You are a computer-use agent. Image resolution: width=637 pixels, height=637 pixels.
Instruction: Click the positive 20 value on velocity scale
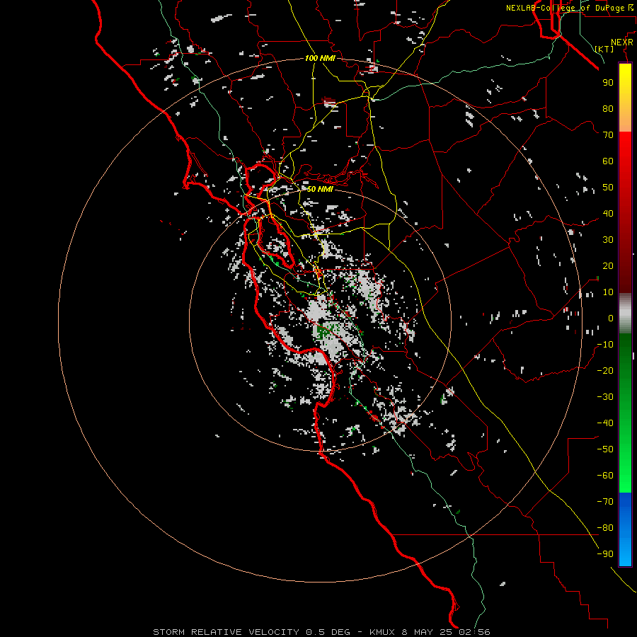point(608,265)
